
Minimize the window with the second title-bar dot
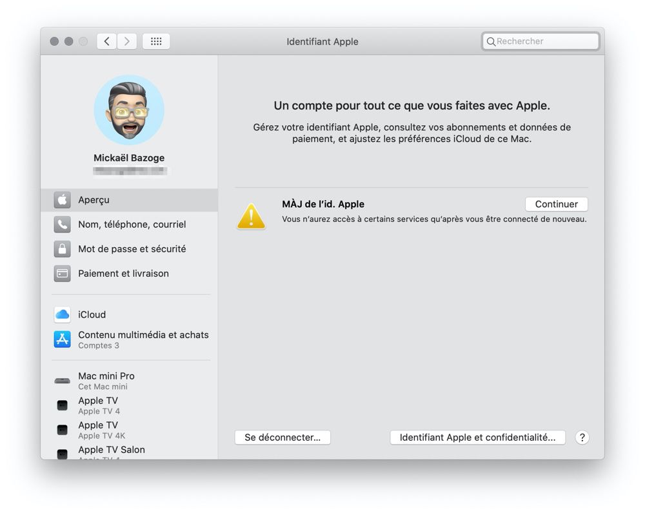tap(69, 41)
